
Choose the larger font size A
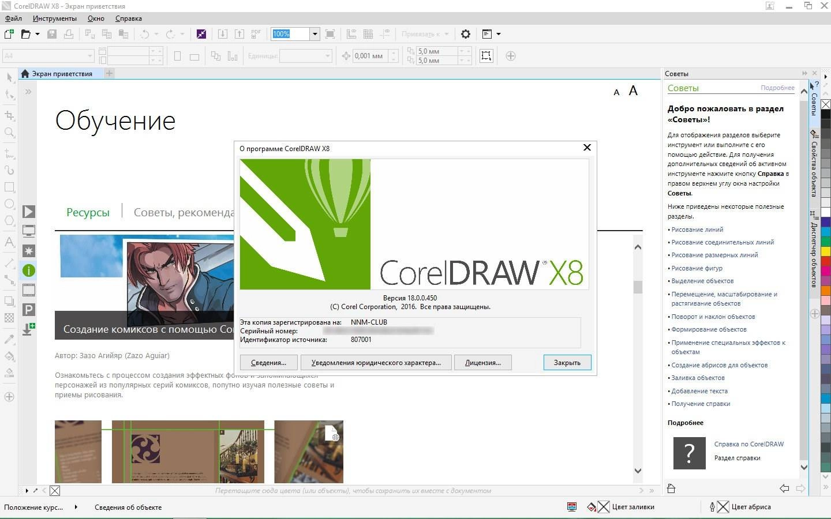633,91
